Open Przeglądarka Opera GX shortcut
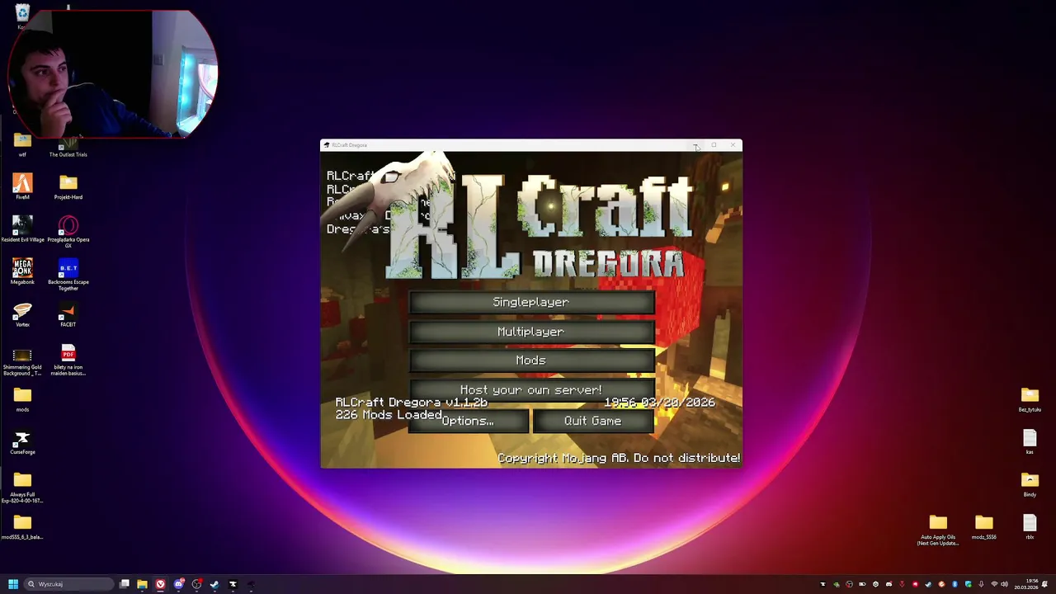The height and width of the screenshot is (594, 1056). click(x=68, y=230)
